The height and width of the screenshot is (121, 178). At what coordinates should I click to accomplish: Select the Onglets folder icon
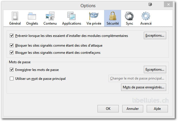point(32,16)
